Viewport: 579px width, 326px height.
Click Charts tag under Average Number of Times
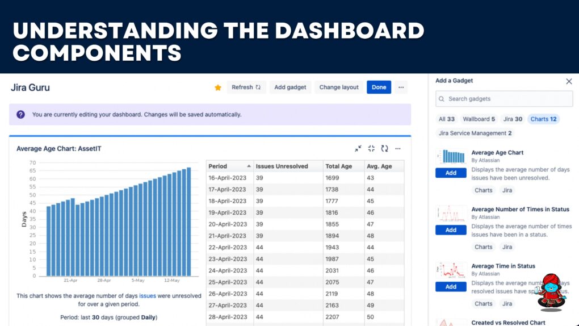click(484, 247)
